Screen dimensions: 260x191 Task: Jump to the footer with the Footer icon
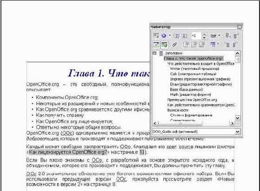click(194, 45)
